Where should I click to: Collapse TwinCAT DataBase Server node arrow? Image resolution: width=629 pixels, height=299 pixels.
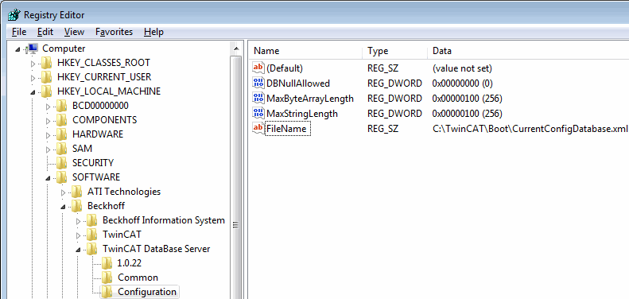[x=78, y=250]
